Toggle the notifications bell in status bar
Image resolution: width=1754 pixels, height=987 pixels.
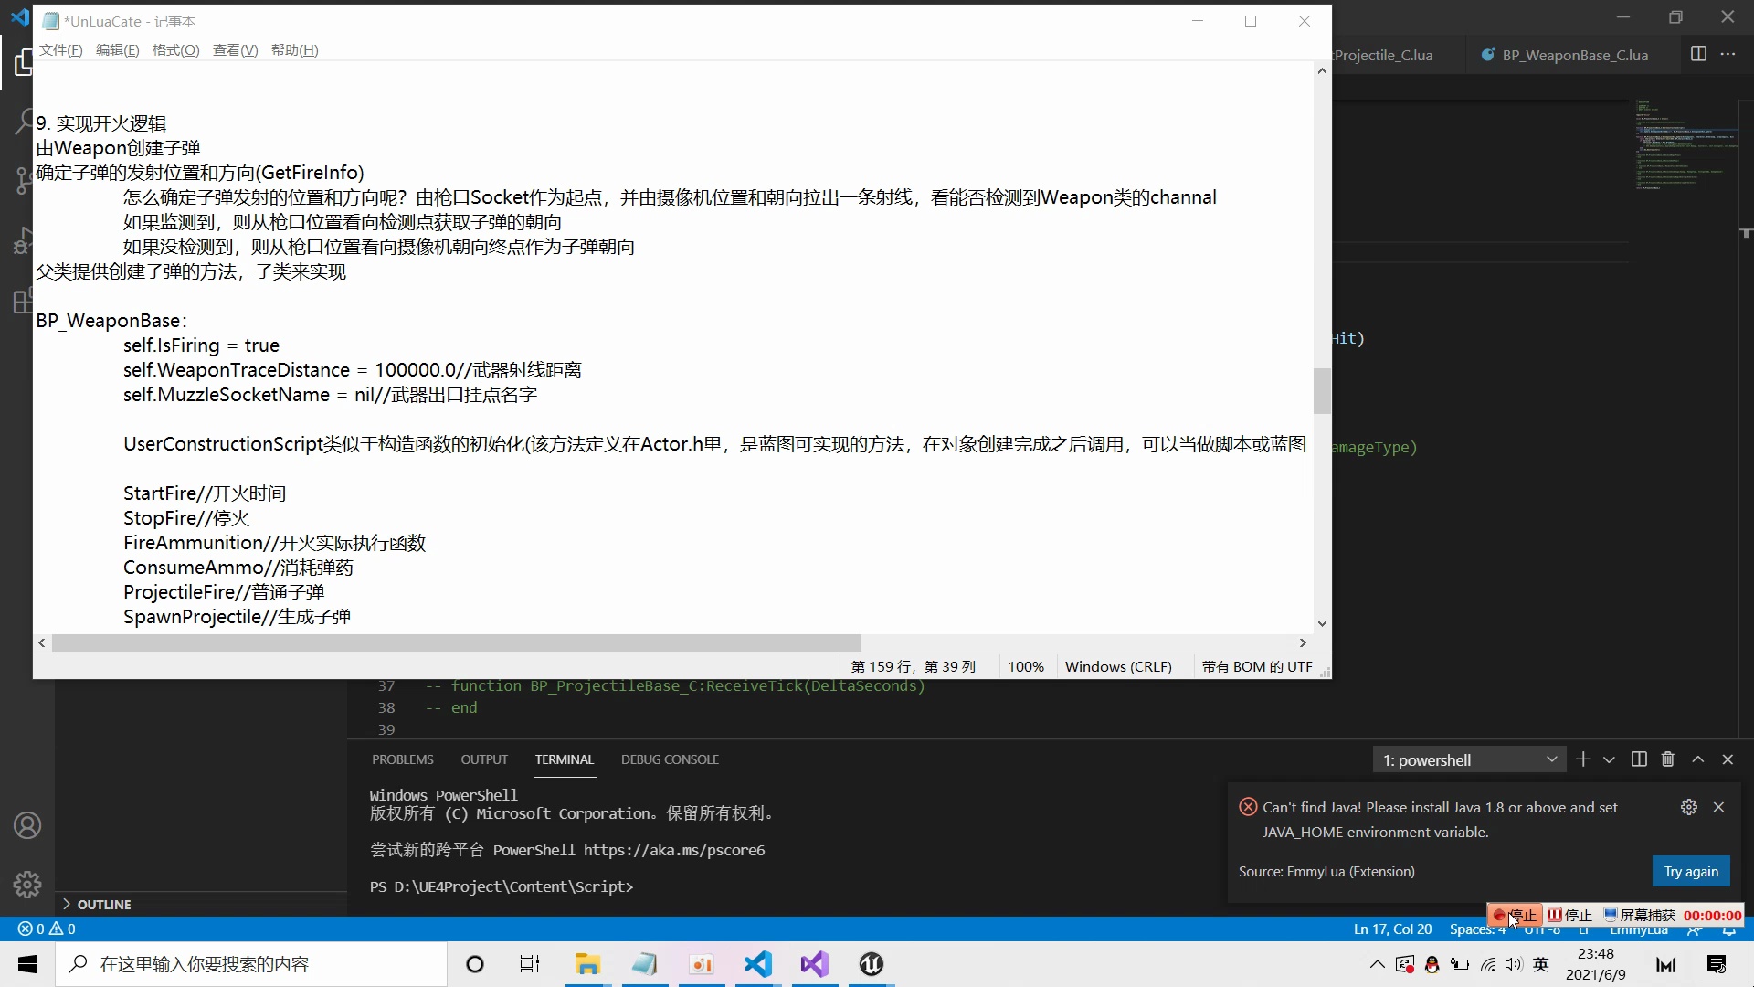pyautogui.click(x=1729, y=929)
